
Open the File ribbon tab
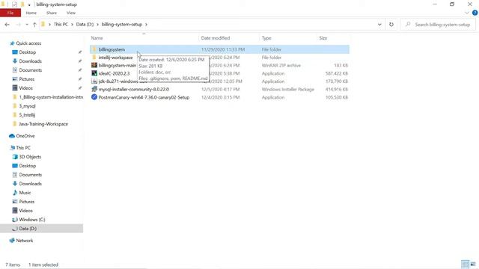[x=10, y=13]
